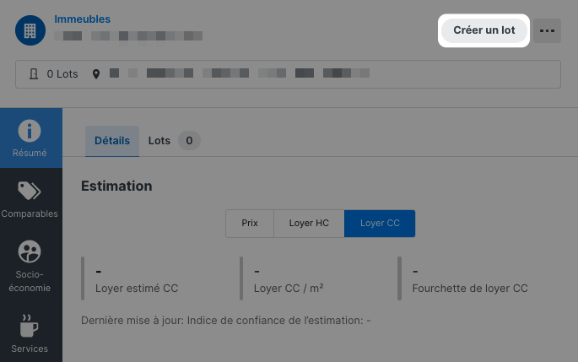Follow the Immeubles breadcrumb link
The width and height of the screenshot is (578, 362).
point(82,19)
